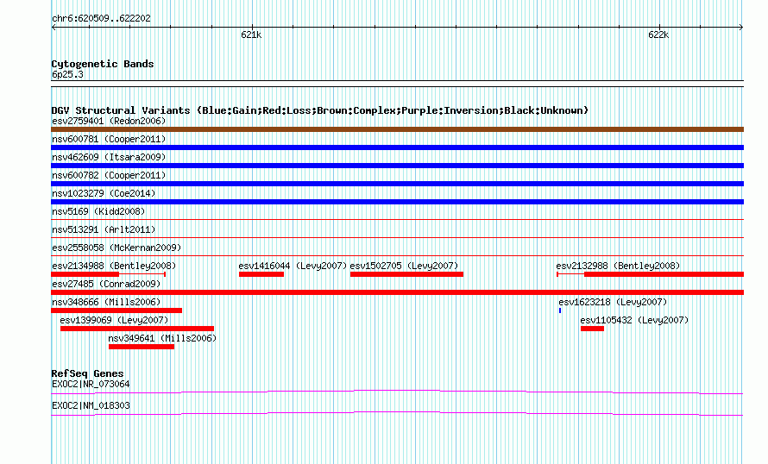Click the esv1623218 (Levy2007) label
Image resolution: width=768 pixels, height=464 pixels.
click(613, 302)
